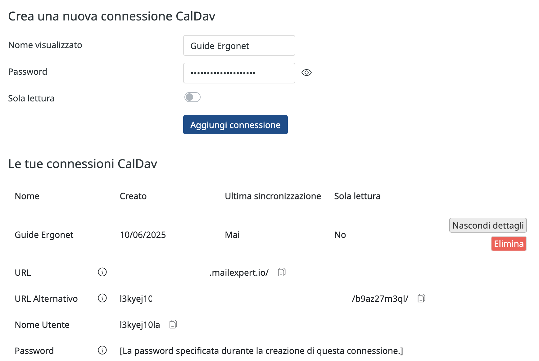Click the .mailexpert.io/ URL text
The width and height of the screenshot is (539, 361).
[x=239, y=273]
